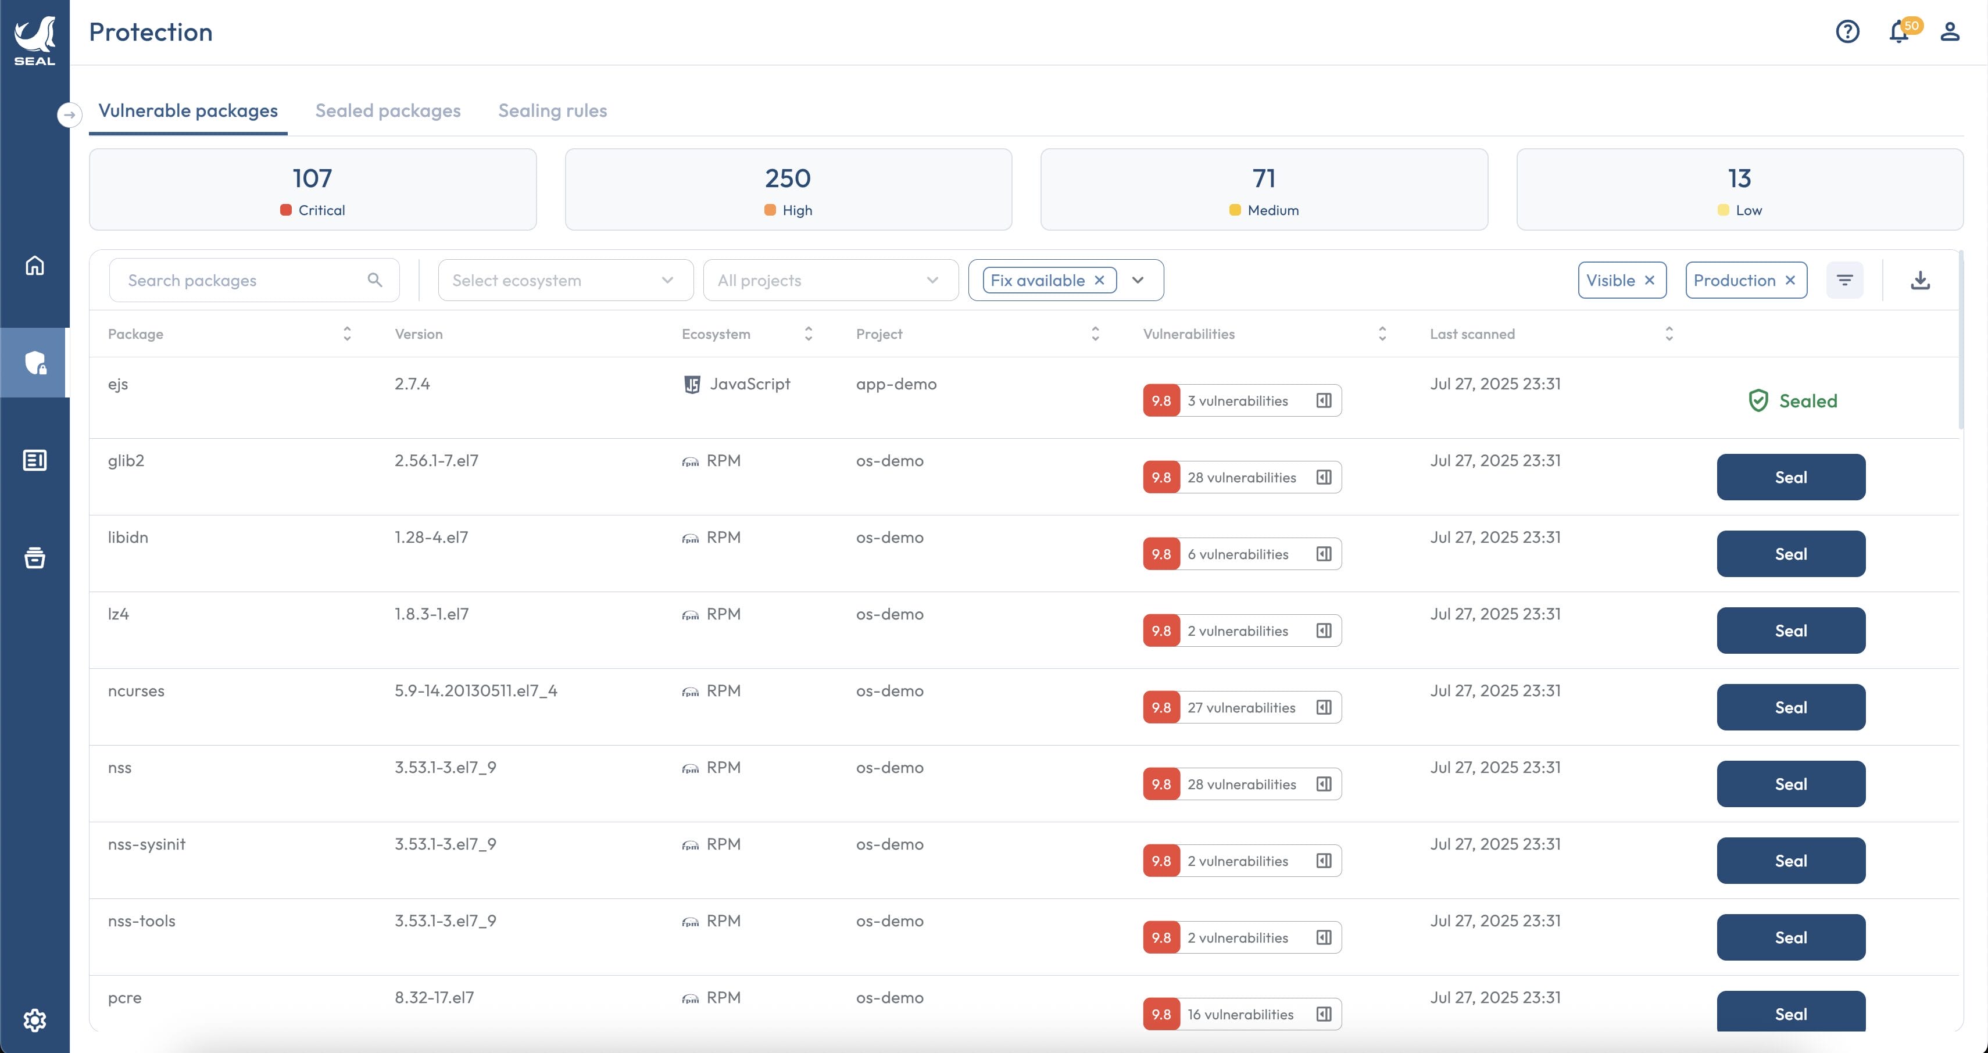Click the table vertical scrollbar

(x=1961, y=339)
